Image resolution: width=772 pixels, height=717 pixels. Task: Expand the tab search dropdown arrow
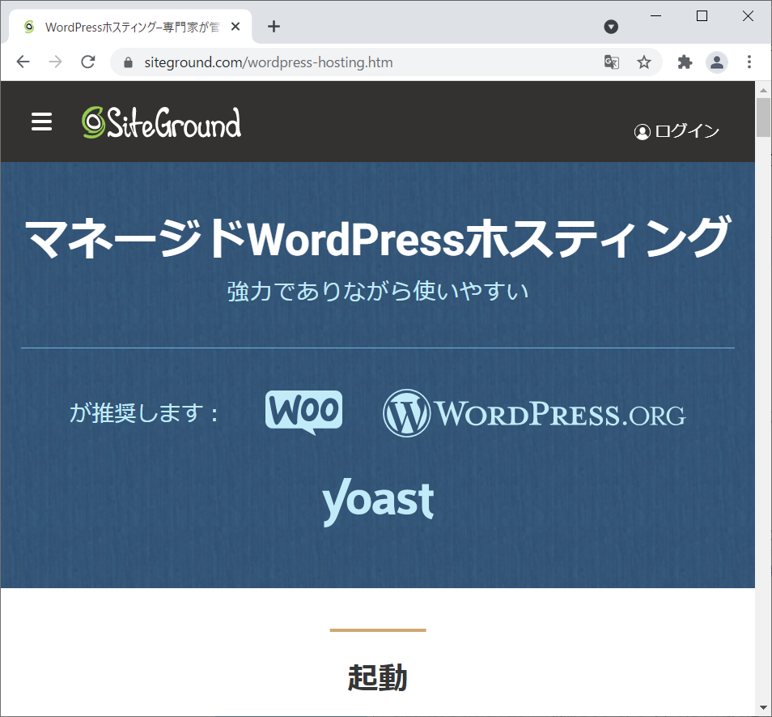coord(611,27)
